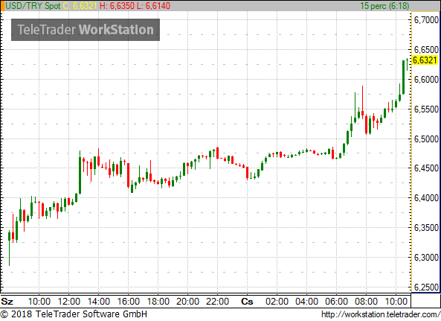The image size is (441, 321).
Task: Select the USD/TRY Spot title text
Action: tap(33, 6)
